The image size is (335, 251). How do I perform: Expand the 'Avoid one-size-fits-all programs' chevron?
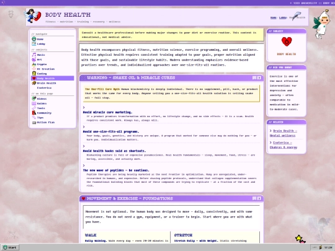[x=84, y=127]
